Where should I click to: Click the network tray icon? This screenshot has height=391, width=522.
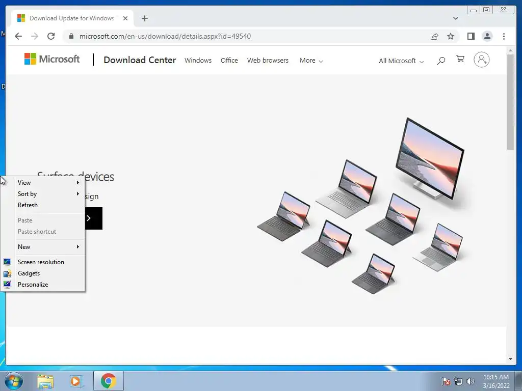(x=458, y=381)
